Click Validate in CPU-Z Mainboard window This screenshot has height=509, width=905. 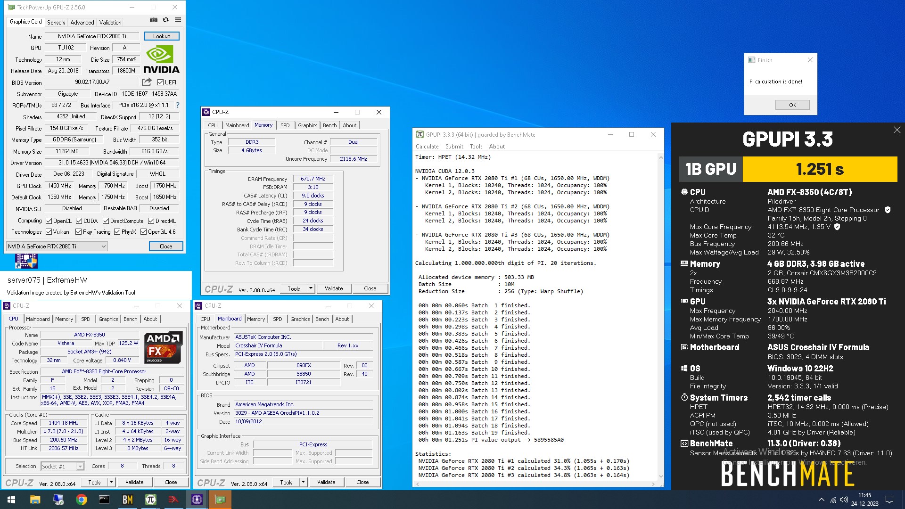coord(326,482)
